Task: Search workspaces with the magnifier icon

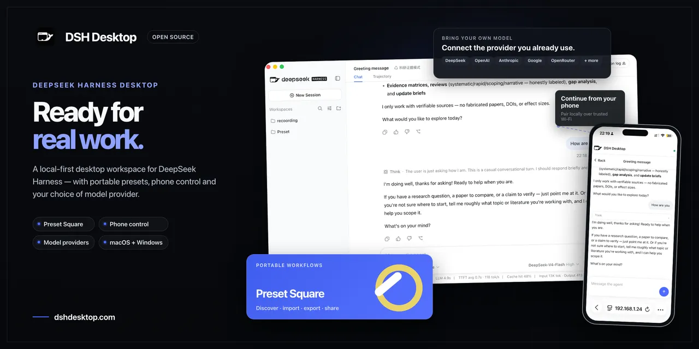Action: [320, 109]
